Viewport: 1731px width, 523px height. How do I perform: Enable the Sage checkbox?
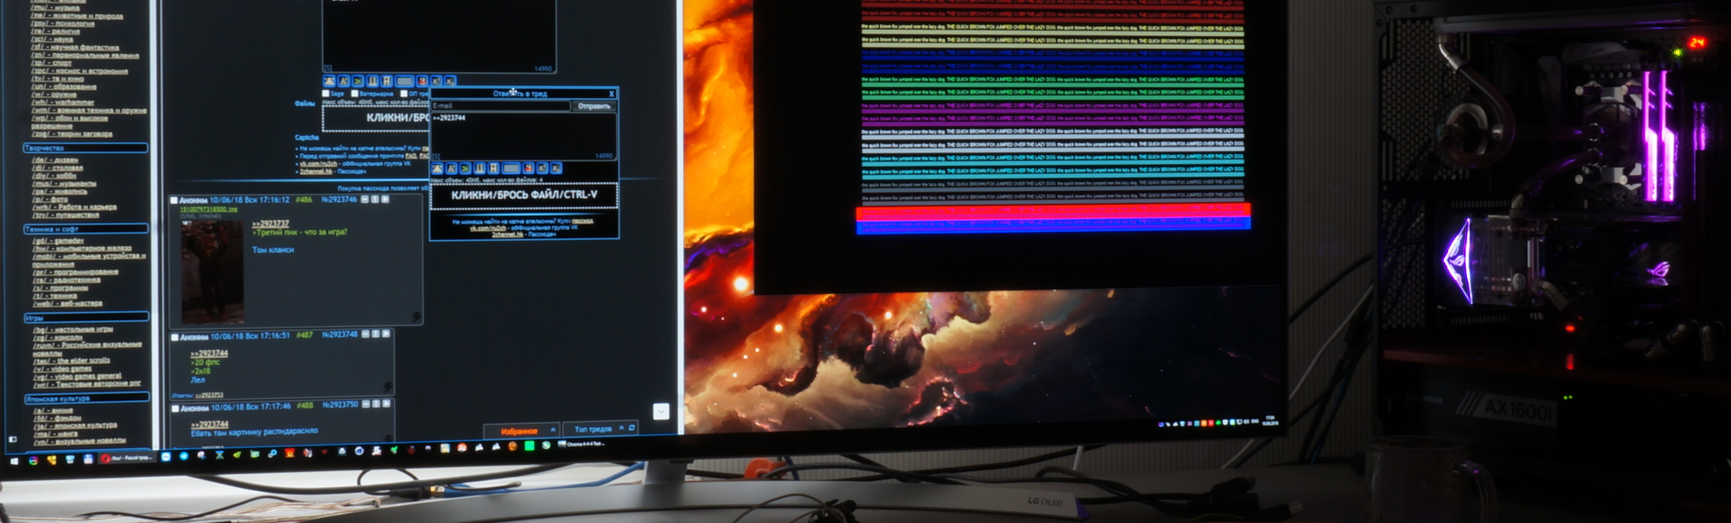(x=325, y=94)
